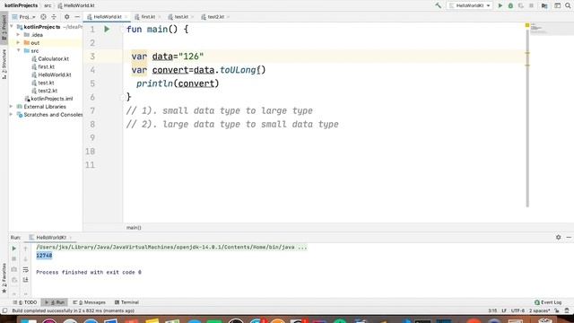This screenshot has height=323, width=574.
Task: Close the first.kt editor tab
Action: click(x=160, y=17)
